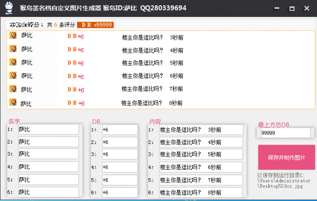Screen dimensions: 317x201
Task: Edit content field 2 containing 4秒前
Action: tap(201, 142)
